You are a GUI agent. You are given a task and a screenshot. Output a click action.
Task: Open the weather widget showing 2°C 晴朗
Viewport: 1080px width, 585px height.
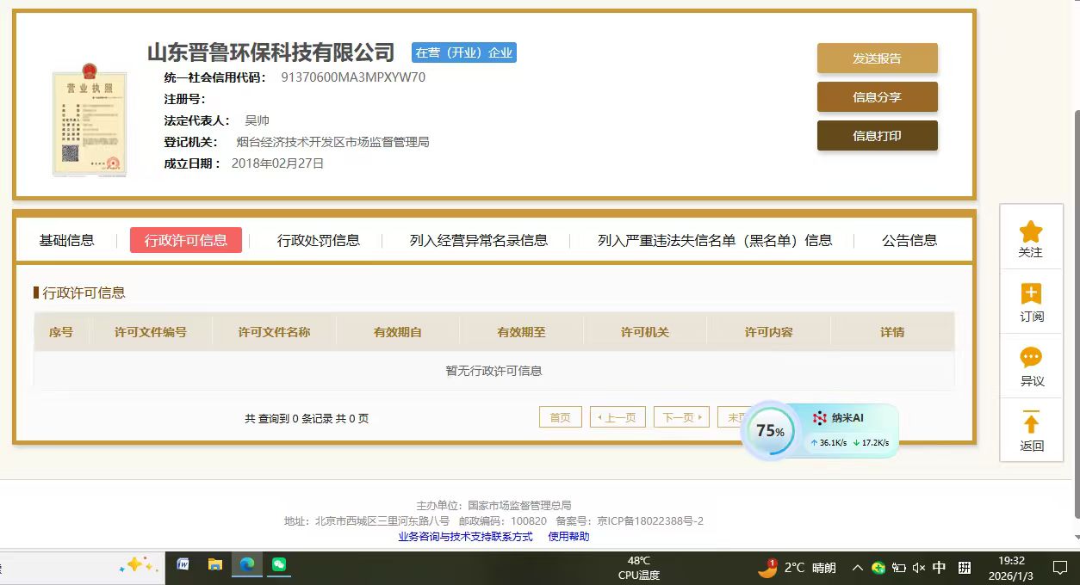point(797,567)
